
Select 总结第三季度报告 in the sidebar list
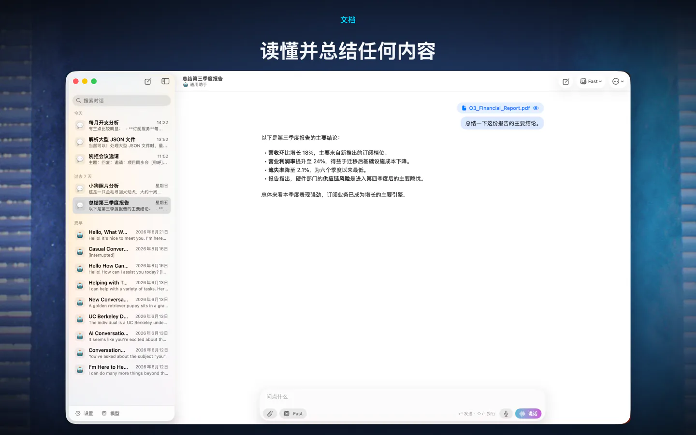click(121, 205)
